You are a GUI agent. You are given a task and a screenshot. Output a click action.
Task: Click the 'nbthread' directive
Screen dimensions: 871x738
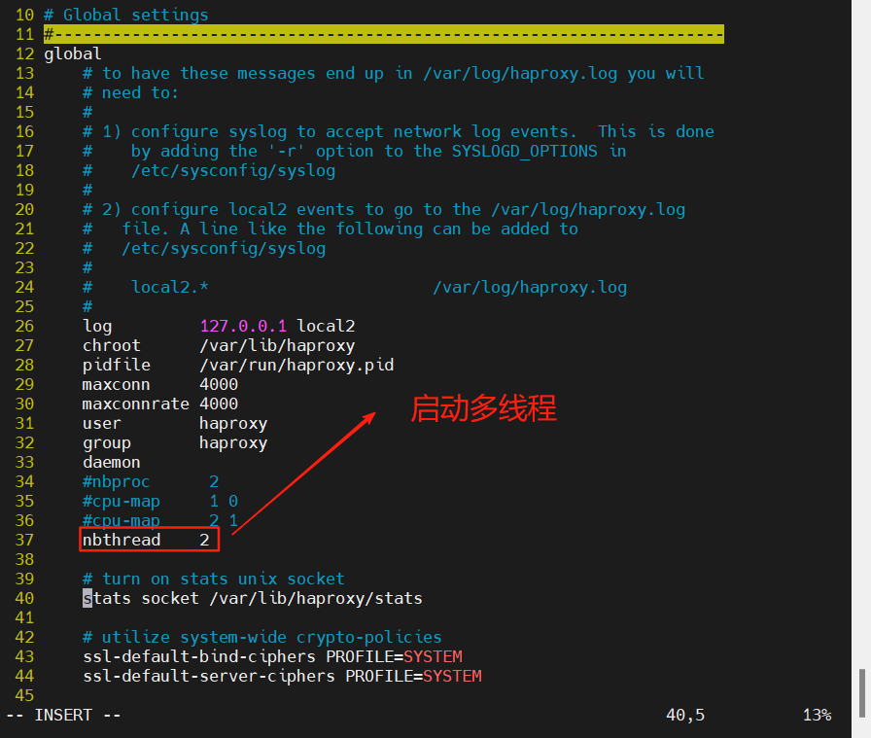point(122,541)
